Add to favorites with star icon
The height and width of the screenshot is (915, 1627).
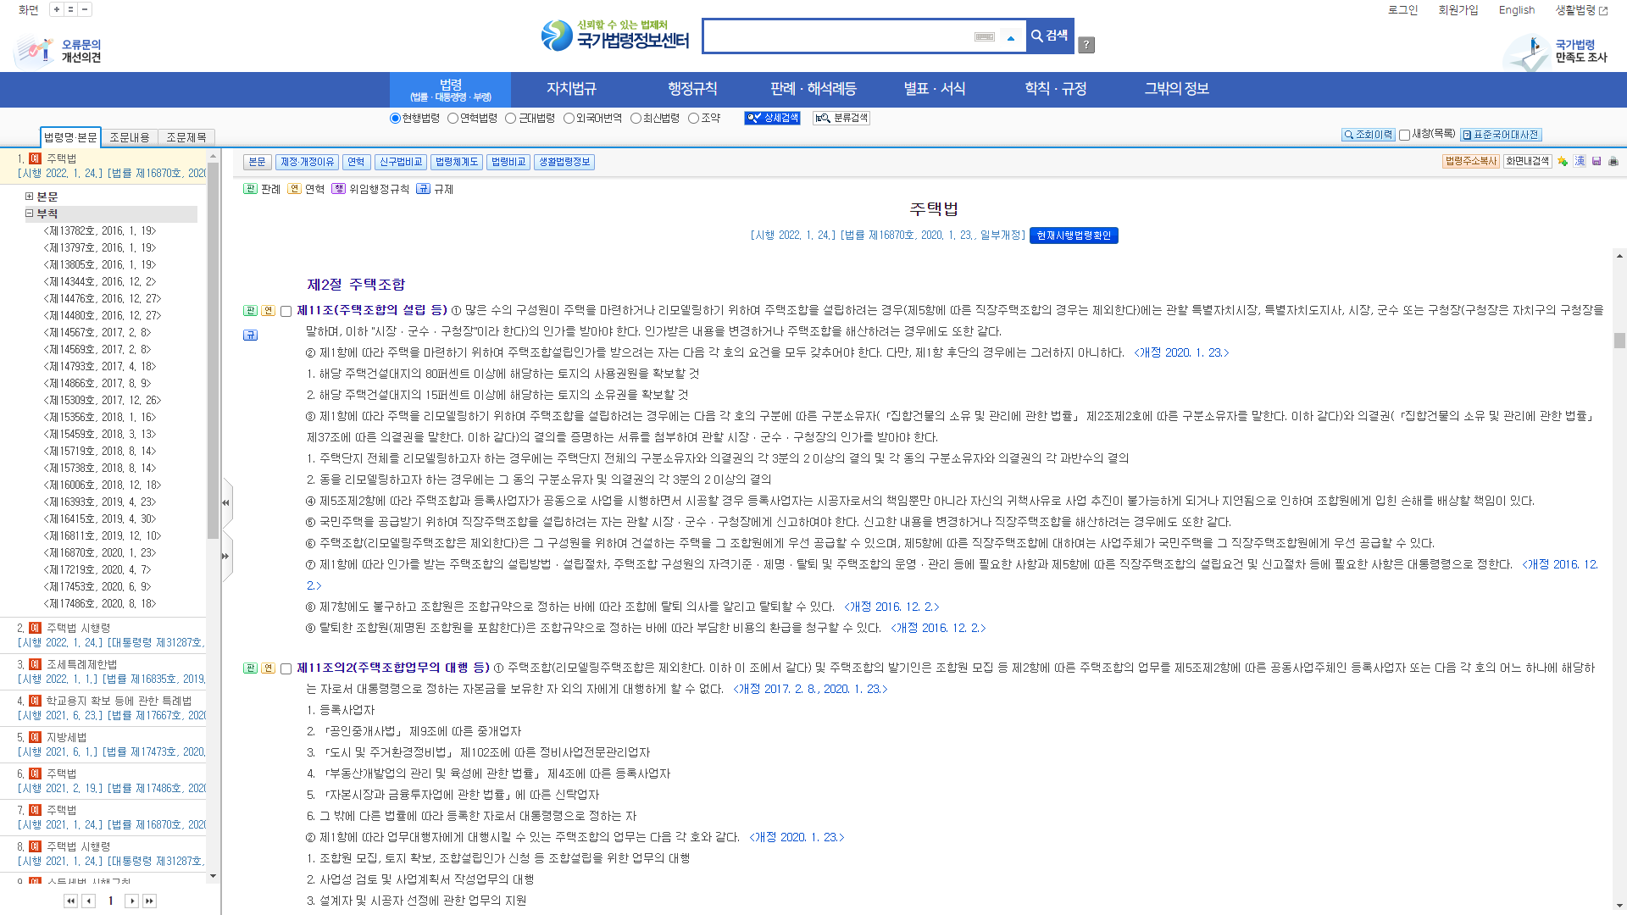[1563, 162]
